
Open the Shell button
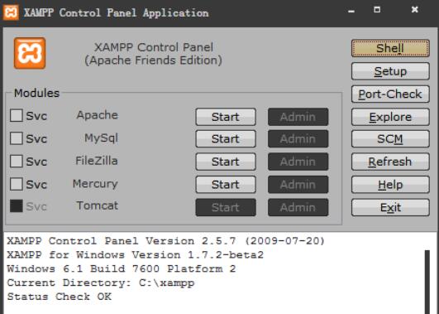(390, 48)
